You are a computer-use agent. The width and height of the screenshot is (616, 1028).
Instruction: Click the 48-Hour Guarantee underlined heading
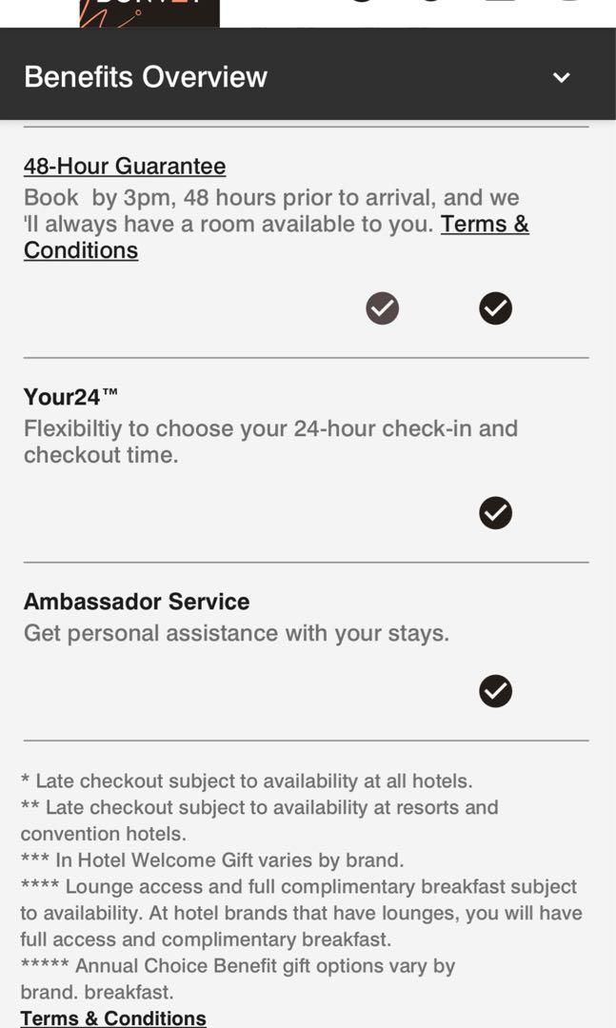[125, 166]
